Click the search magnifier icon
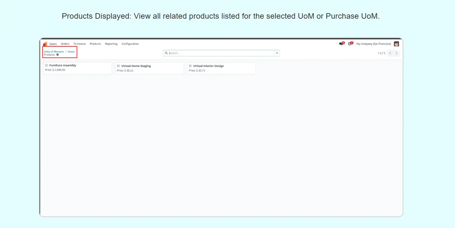This screenshot has width=455, height=228. click(166, 53)
